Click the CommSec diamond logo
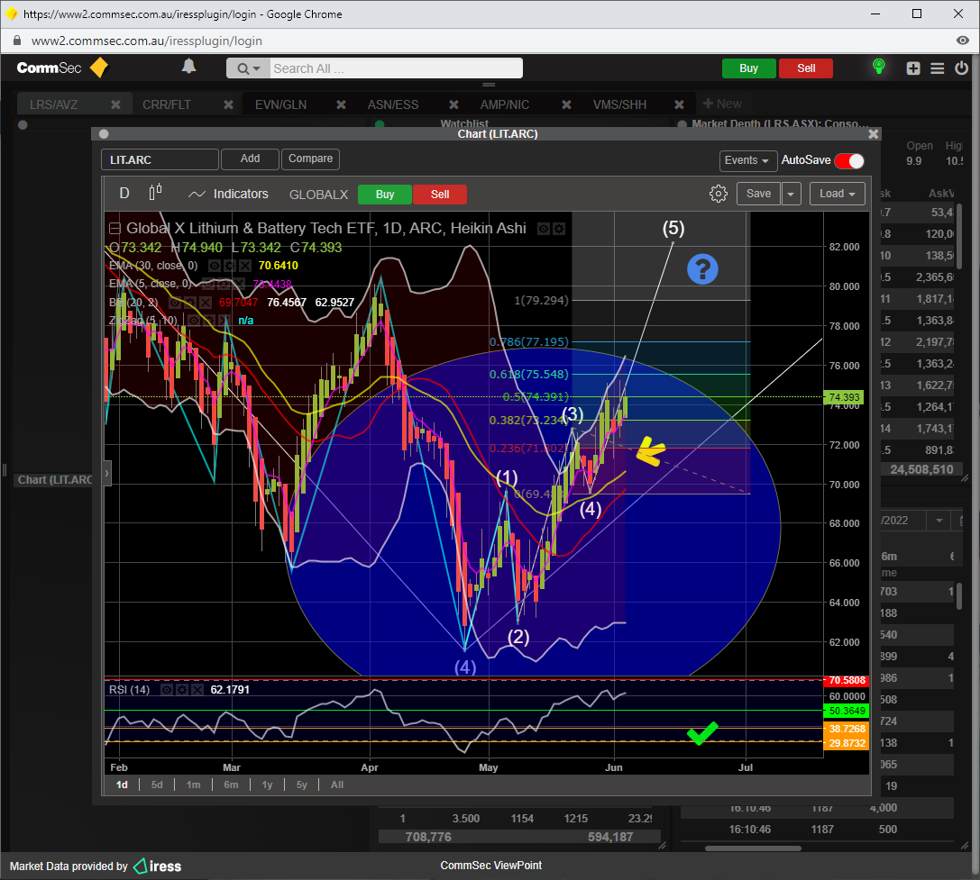The width and height of the screenshot is (980, 880). pos(99,68)
